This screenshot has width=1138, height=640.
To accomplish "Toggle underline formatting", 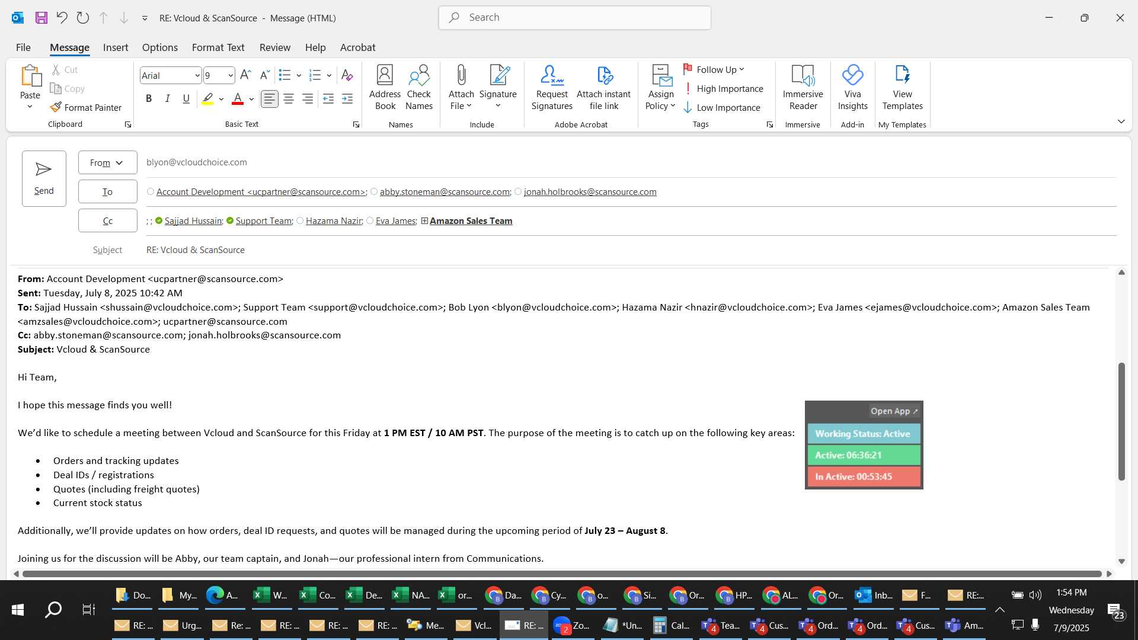I will tap(186, 99).
